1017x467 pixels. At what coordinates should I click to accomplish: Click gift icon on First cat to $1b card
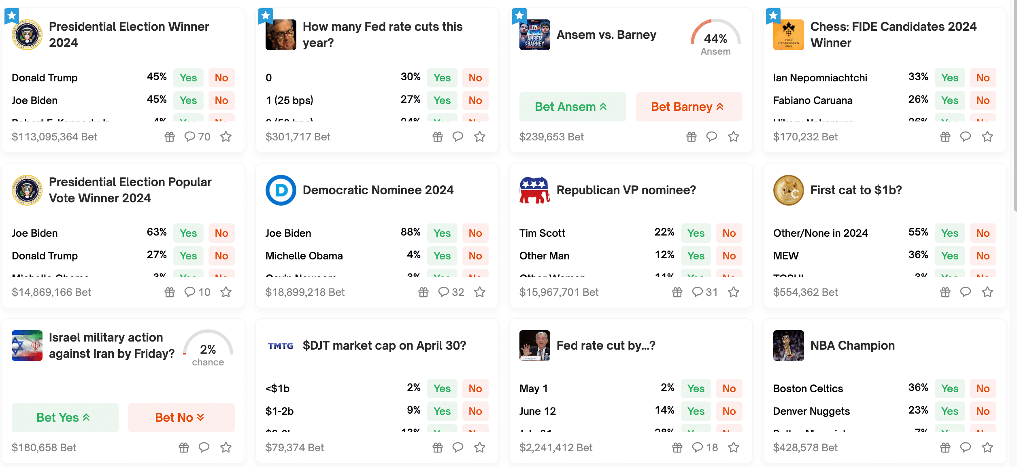945,292
